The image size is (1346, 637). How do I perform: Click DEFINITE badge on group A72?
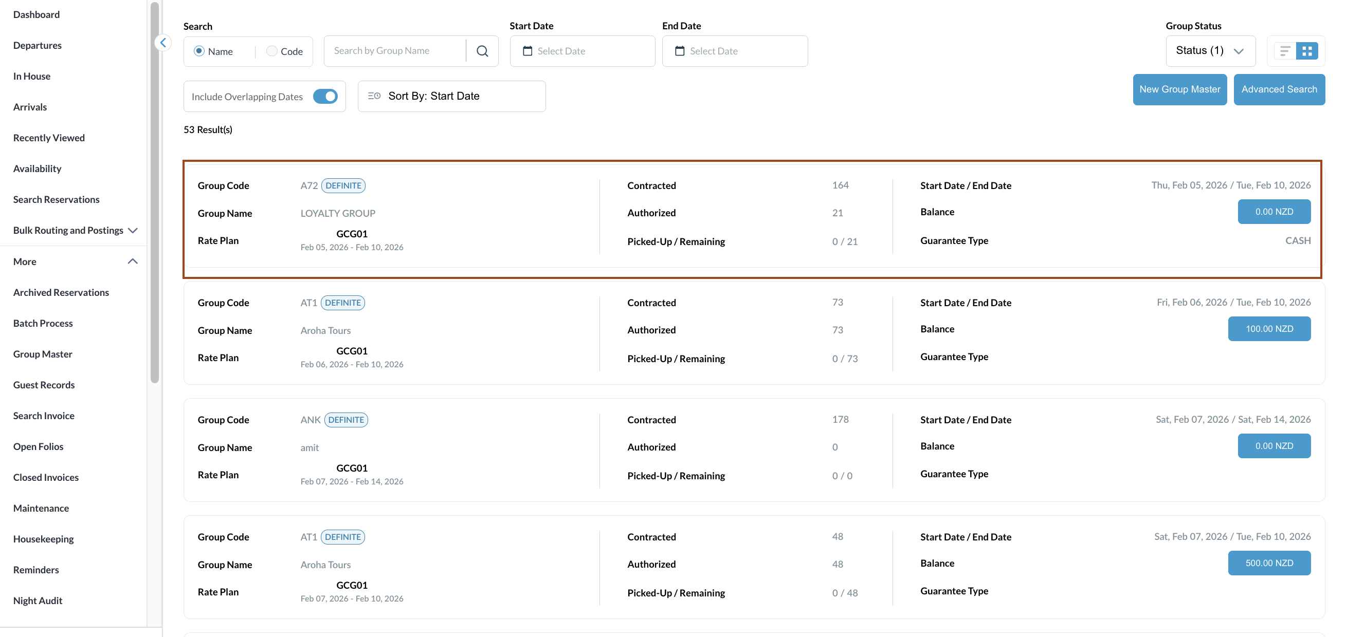pyautogui.click(x=343, y=185)
